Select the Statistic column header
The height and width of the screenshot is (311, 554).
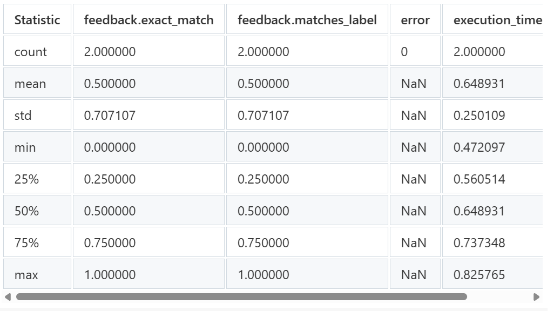[37, 19]
